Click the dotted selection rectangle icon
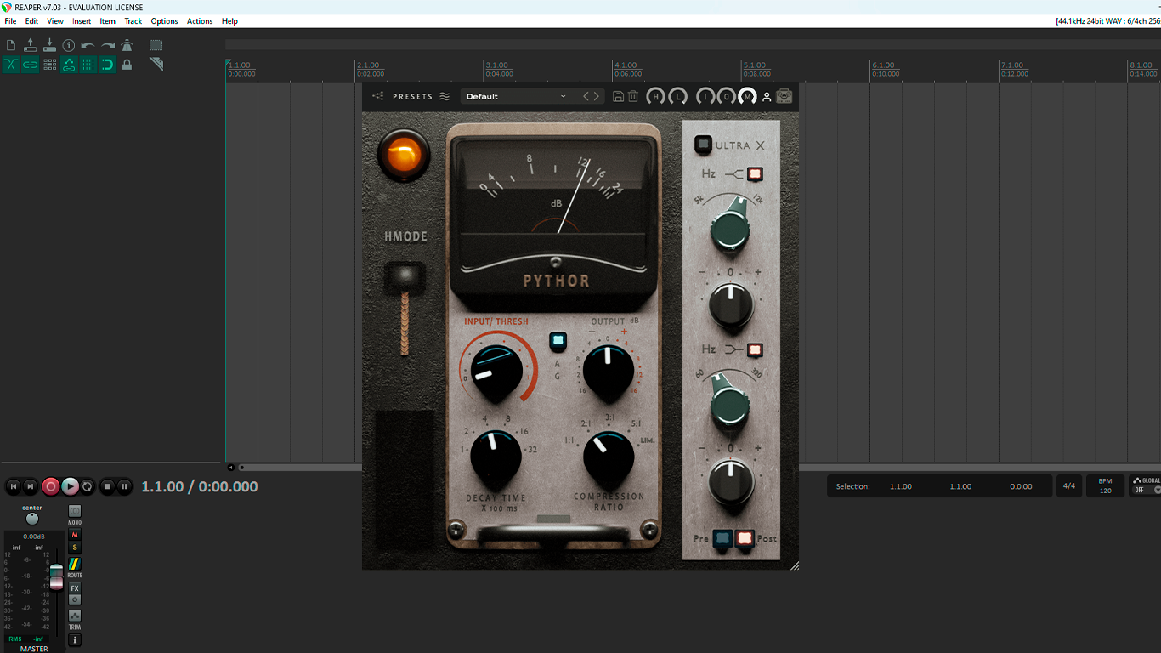The height and width of the screenshot is (653, 1161). click(156, 45)
